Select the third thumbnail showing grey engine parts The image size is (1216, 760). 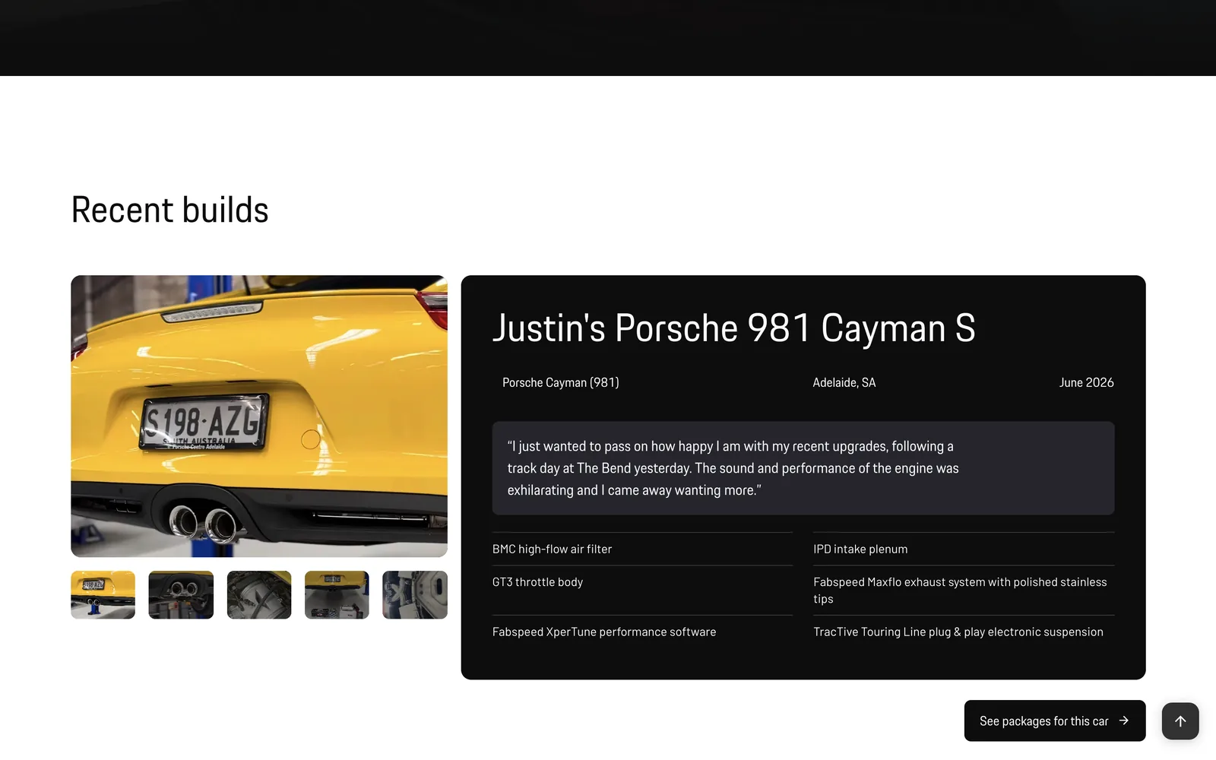point(259,595)
